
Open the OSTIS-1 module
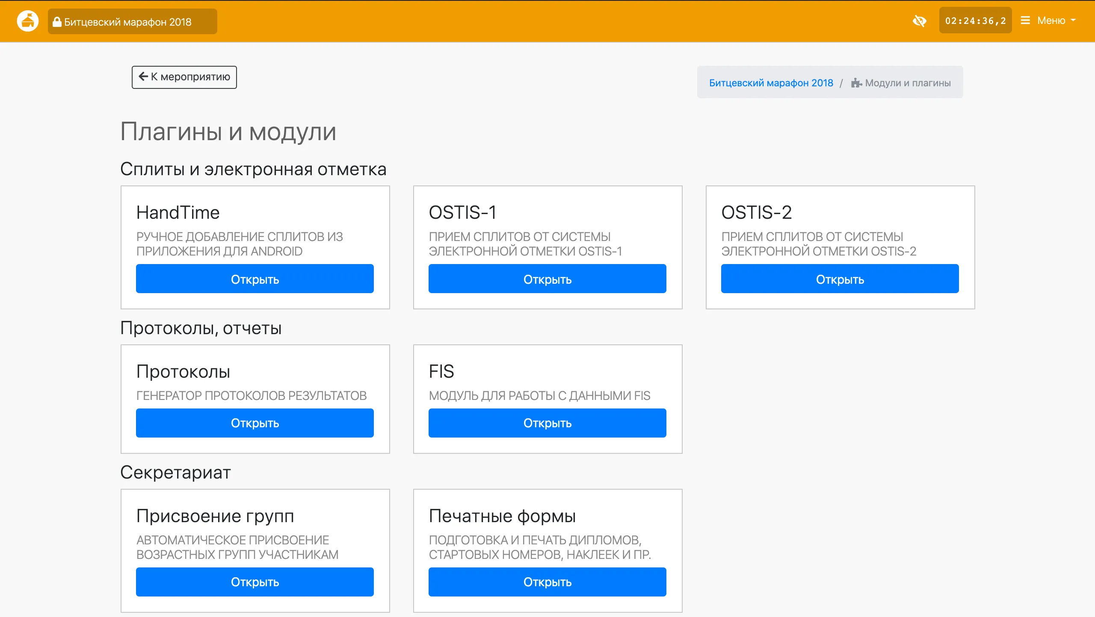click(x=547, y=279)
